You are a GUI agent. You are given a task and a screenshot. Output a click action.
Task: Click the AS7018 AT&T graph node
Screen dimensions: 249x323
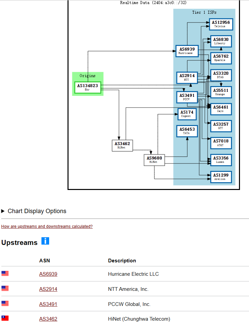(x=221, y=143)
